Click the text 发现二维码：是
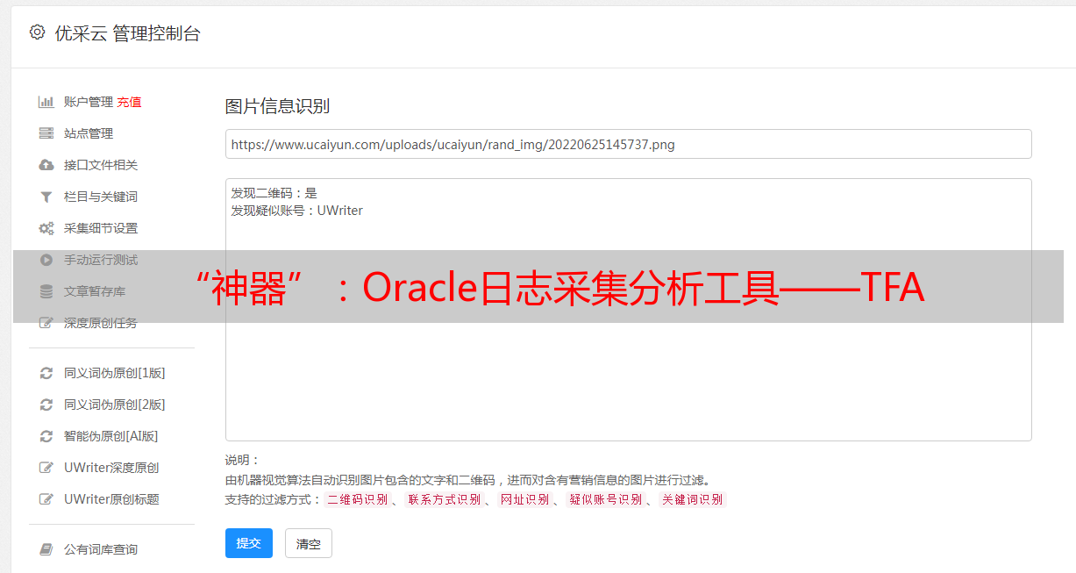Screen dimensions: 1076x573 point(274,193)
